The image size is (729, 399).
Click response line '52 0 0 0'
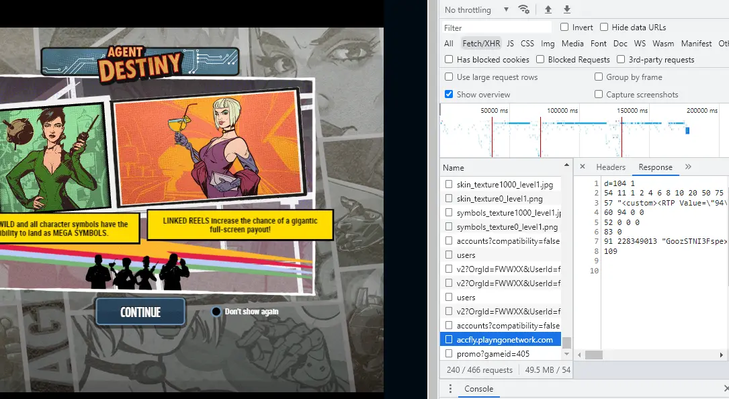click(621, 222)
